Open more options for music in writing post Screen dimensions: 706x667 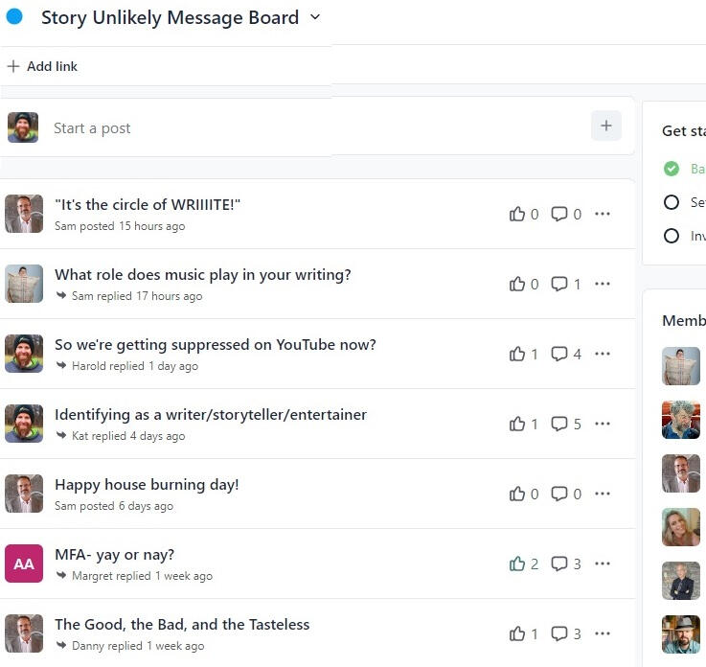coord(603,284)
